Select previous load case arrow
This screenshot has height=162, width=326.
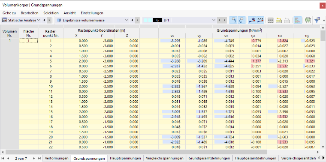[x=219, y=20]
